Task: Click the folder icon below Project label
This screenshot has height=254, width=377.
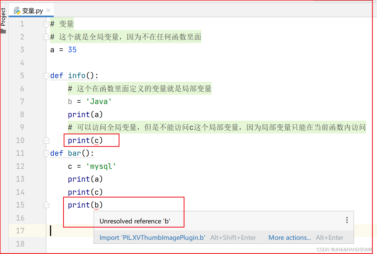Action: point(3,31)
